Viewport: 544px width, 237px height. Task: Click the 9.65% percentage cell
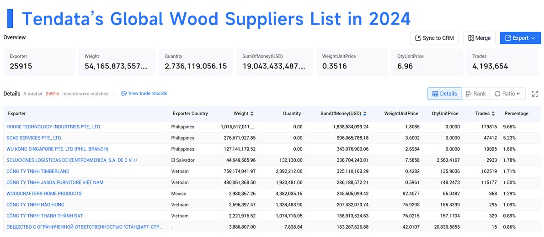pos(509,127)
